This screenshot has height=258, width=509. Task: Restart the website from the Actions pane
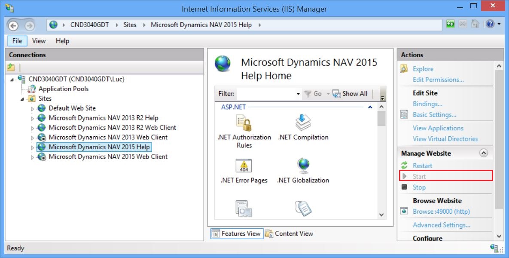coord(422,166)
